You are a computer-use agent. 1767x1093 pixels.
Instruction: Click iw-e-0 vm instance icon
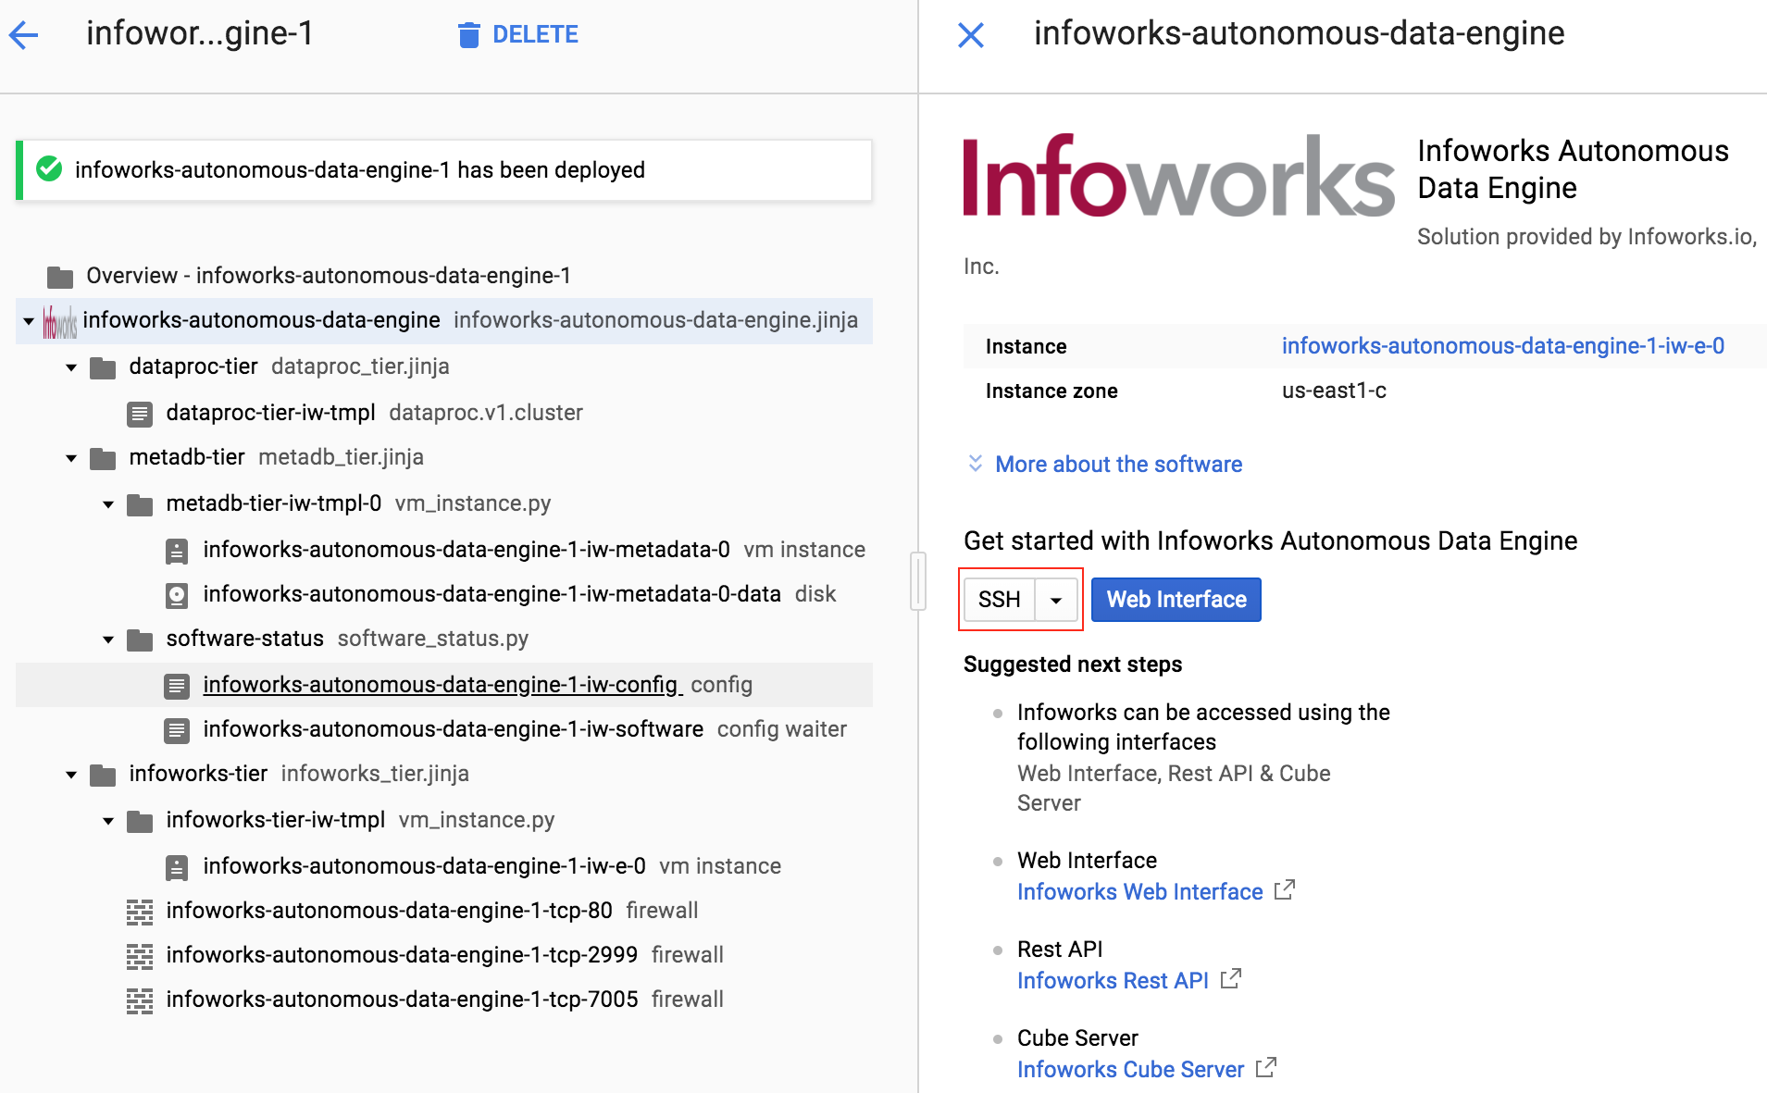coord(177,868)
